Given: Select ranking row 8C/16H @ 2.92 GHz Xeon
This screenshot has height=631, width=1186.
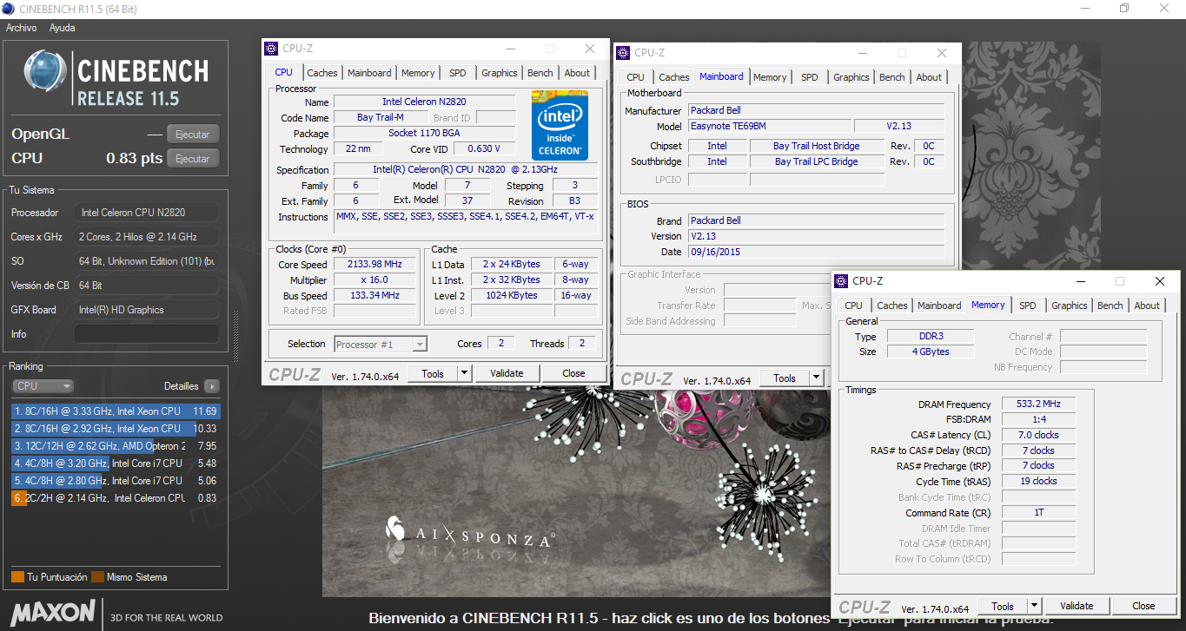Looking at the screenshot, I should (116, 429).
